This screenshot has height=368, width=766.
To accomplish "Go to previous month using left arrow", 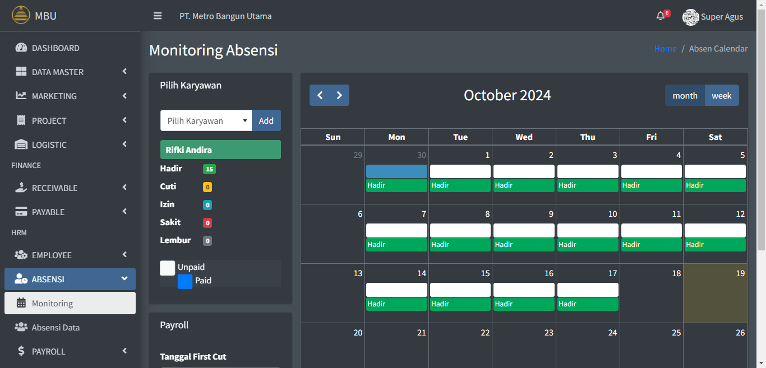I will (320, 95).
